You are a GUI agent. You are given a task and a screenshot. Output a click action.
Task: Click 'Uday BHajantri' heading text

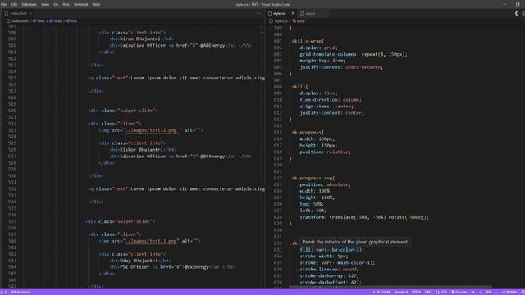[x=139, y=261]
